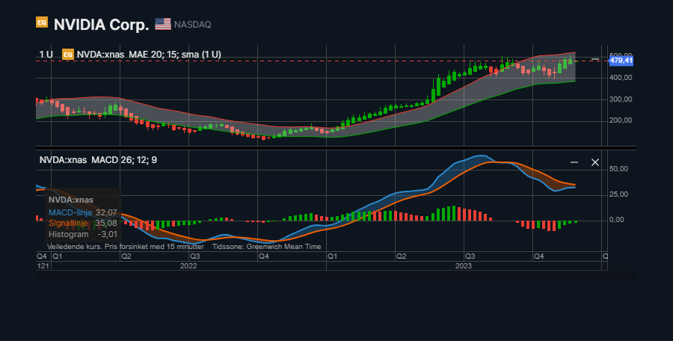Open the NVDA:xnas MAE 20; 15 settings
The width and height of the screenshot is (673, 341).
point(149,55)
